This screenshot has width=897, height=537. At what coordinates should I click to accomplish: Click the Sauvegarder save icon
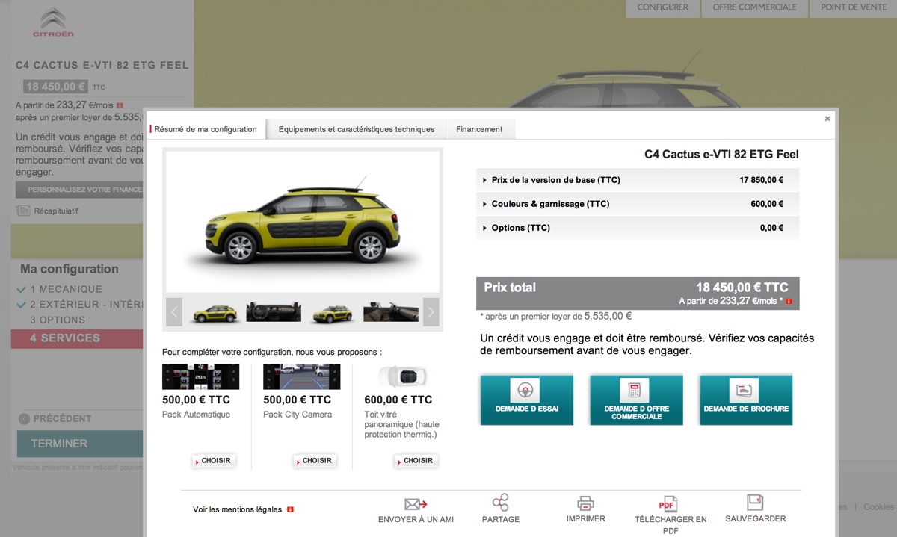(755, 503)
